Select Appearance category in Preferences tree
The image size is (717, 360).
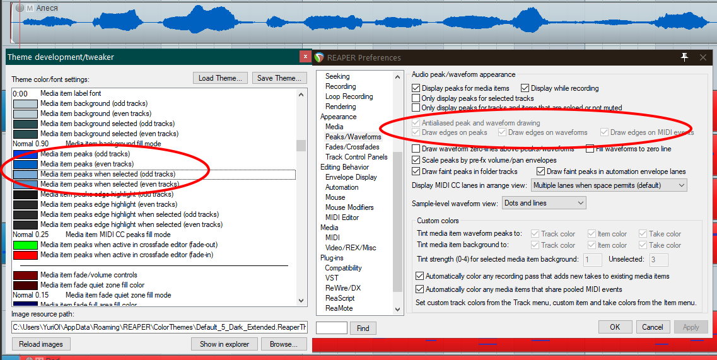tap(339, 117)
